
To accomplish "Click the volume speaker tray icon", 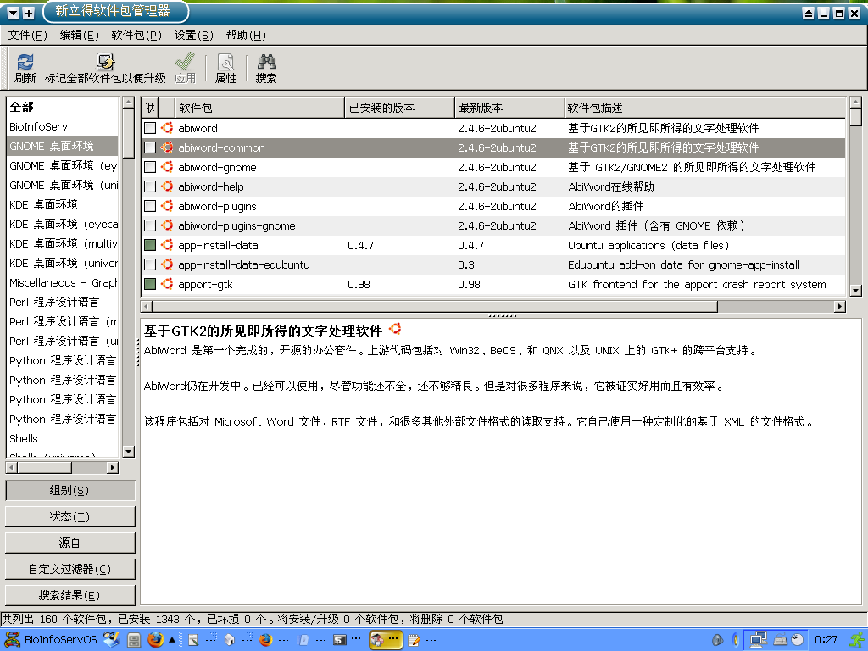I will pyautogui.click(x=718, y=640).
